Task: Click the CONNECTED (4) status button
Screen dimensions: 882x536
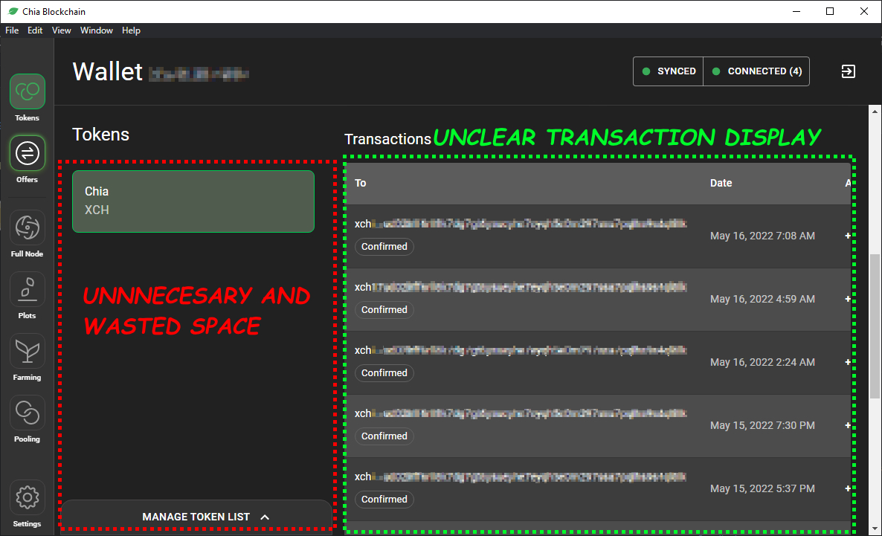Action: point(756,71)
